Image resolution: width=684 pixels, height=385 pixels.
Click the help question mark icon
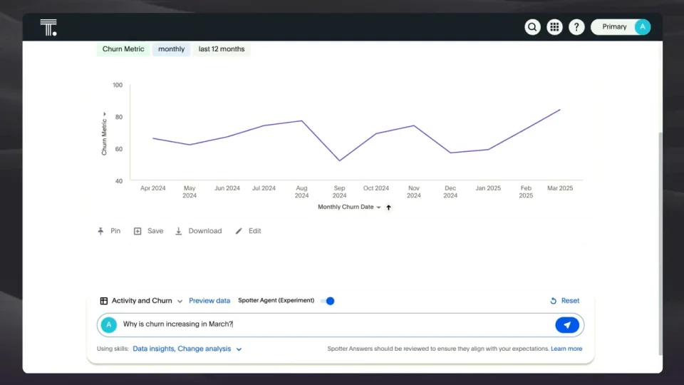point(576,27)
